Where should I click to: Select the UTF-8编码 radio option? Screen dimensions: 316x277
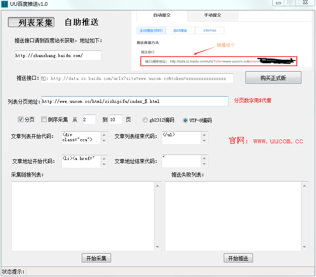pyautogui.click(x=185, y=120)
